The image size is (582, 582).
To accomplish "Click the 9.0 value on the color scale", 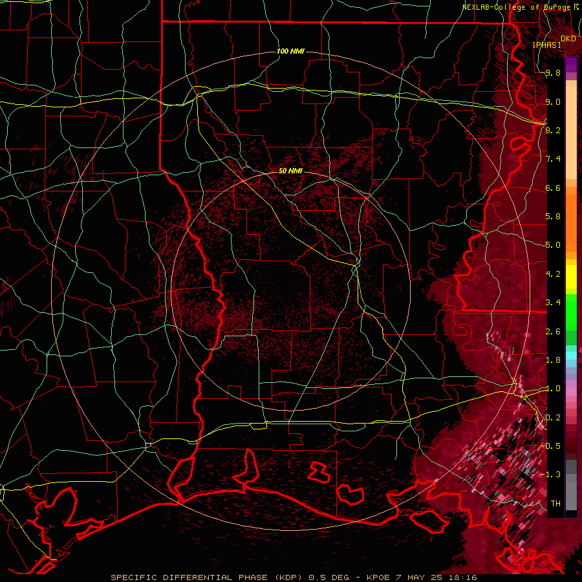I will click(553, 102).
